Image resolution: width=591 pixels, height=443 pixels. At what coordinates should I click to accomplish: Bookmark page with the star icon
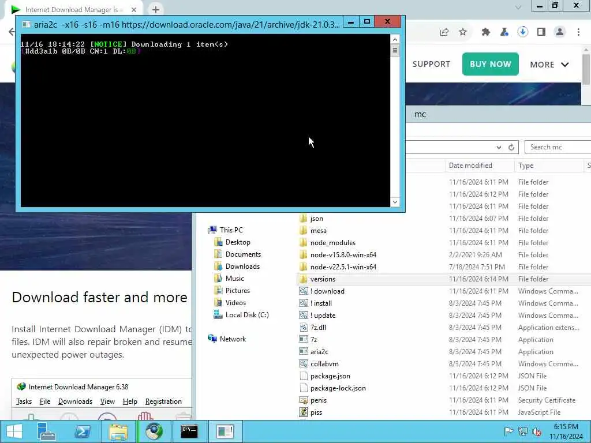pos(463,32)
